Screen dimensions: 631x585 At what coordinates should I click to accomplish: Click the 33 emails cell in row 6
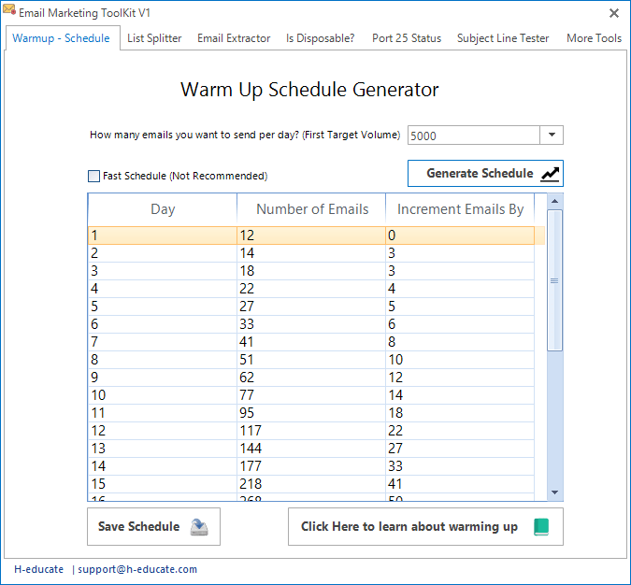[311, 324]
